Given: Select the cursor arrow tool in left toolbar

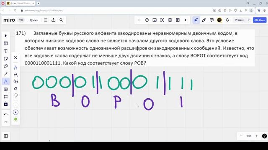Looking at the screenshot, I should click(6, 36).
